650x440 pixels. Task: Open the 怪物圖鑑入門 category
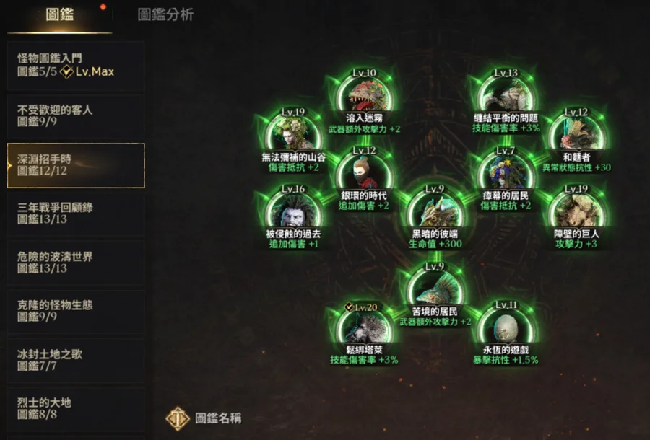76,66
